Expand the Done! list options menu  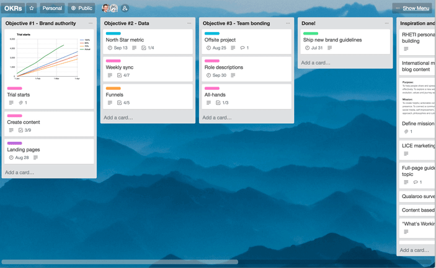pos(386,24)
